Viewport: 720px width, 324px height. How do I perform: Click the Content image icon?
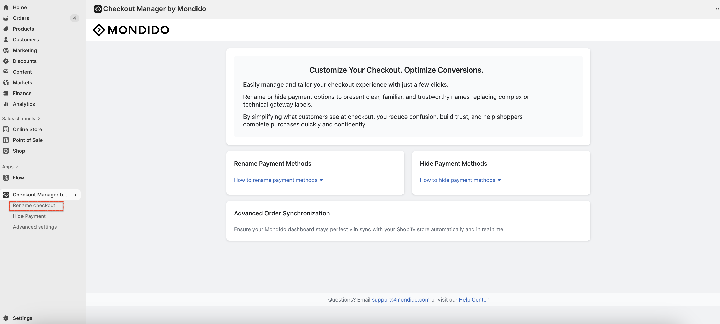pos(6,72)
